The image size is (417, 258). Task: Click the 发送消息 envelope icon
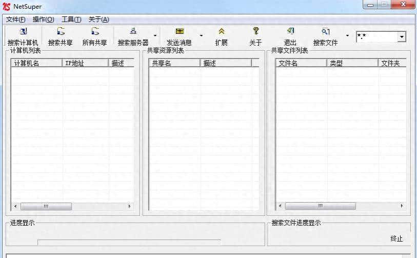point(180,31)
